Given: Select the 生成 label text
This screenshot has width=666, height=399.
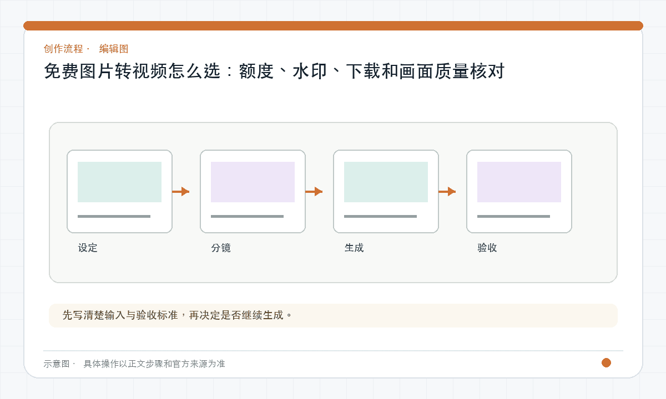Looking at the screenshot, I should click(354, 248).
